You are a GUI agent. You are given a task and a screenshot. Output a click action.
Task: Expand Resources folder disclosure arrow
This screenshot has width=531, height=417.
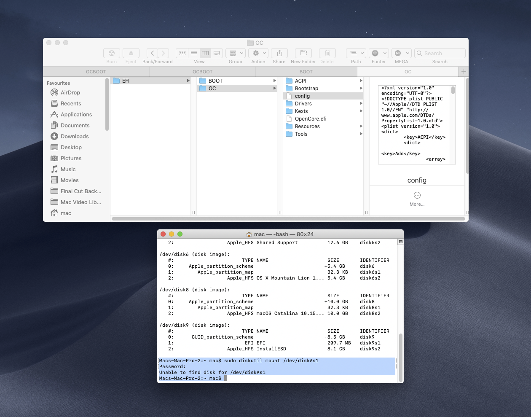click(x=361, y=126)
